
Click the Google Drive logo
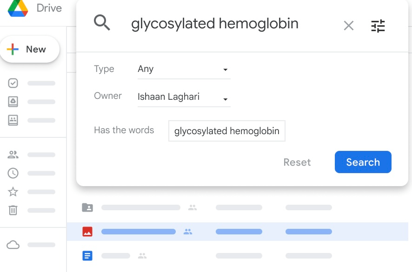click(x=17, y=8)
